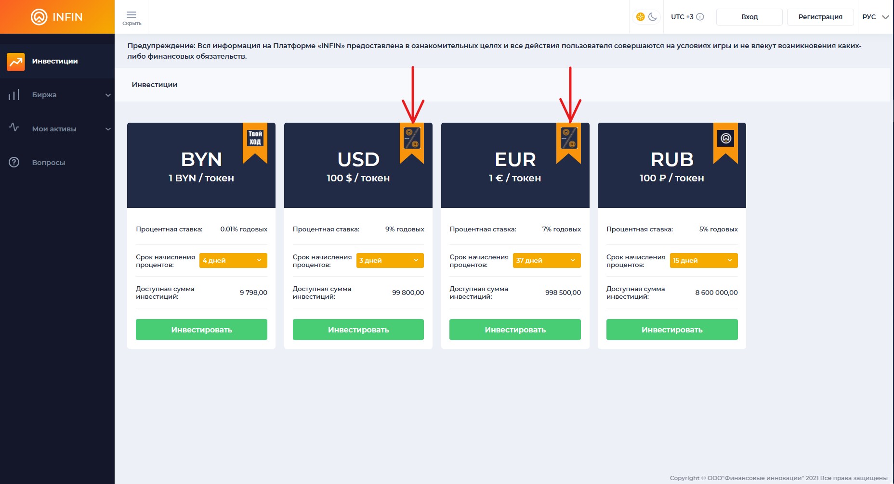The height and width of the screenshot is (484, 894).
Task: Click the Предупреждение warning text
Action: tap(494, 51)
